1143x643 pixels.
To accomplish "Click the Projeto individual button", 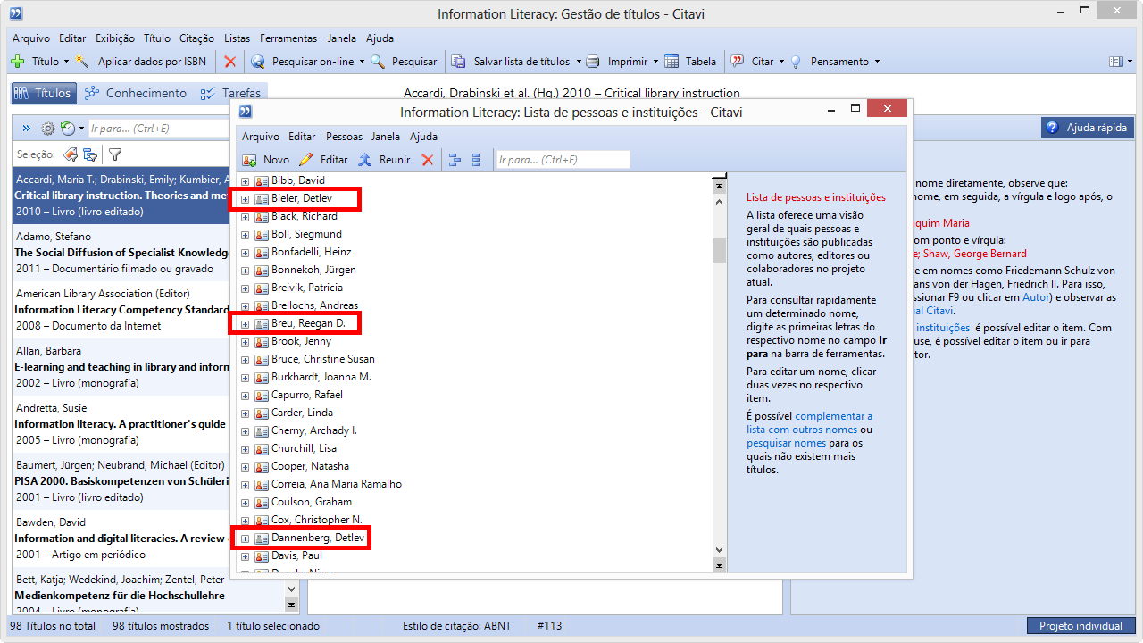I will 1080,626.
